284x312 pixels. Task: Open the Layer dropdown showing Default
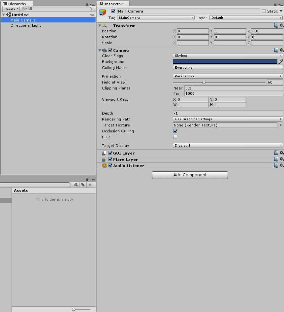[246, 18]
